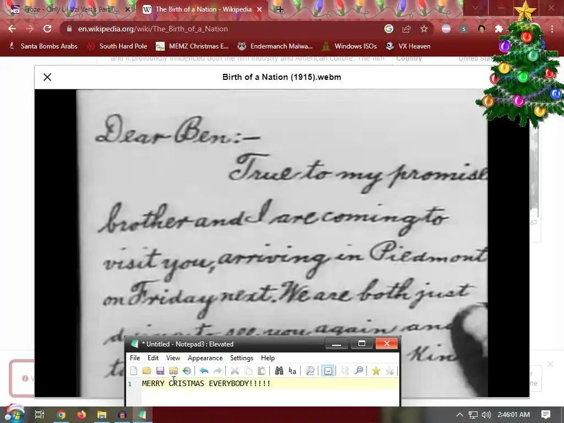Click the volume speaker tray icon
Image resolution: width=564 pixels, height=423 pixels.
pyautogui.click(x=486, y=415)
